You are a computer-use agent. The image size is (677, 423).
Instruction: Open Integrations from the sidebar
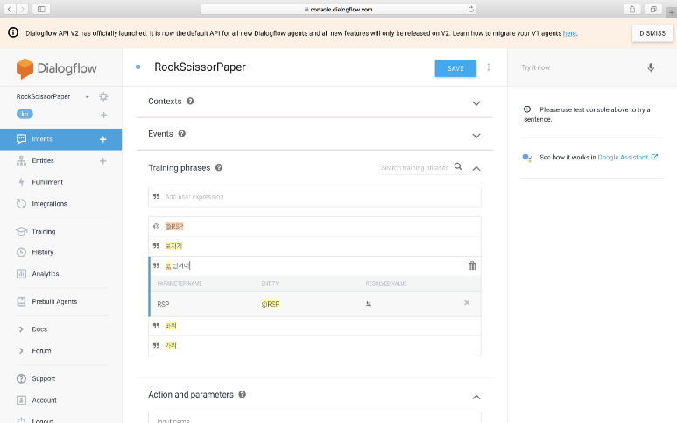tap(49, 204)
